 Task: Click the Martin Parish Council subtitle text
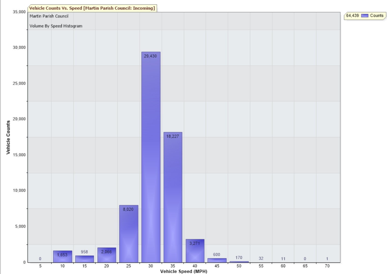click(49, 16)
